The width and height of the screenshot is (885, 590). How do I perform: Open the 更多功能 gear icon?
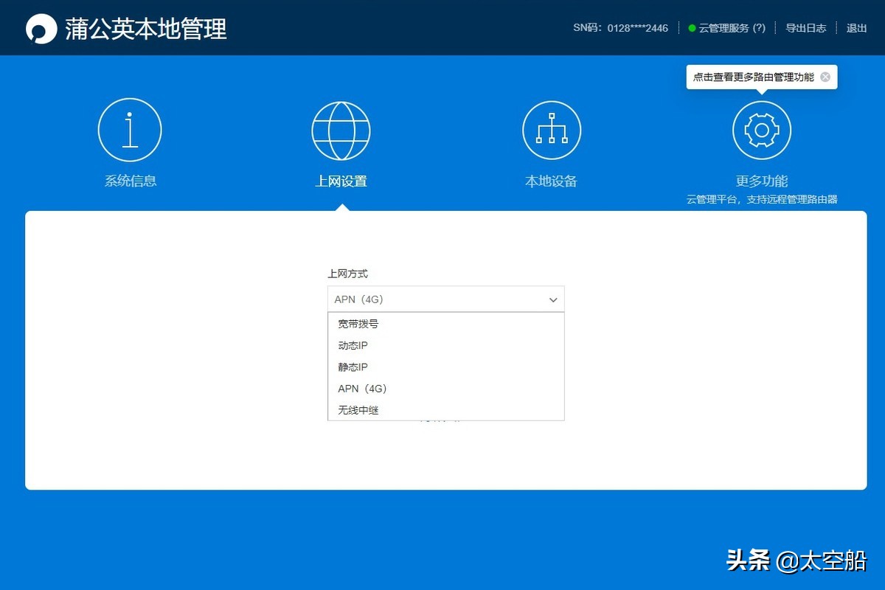762,129
